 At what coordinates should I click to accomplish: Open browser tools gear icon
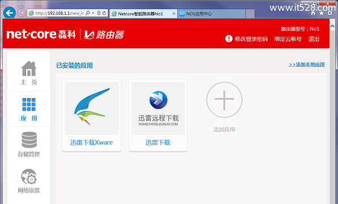[x=330, y=13]
